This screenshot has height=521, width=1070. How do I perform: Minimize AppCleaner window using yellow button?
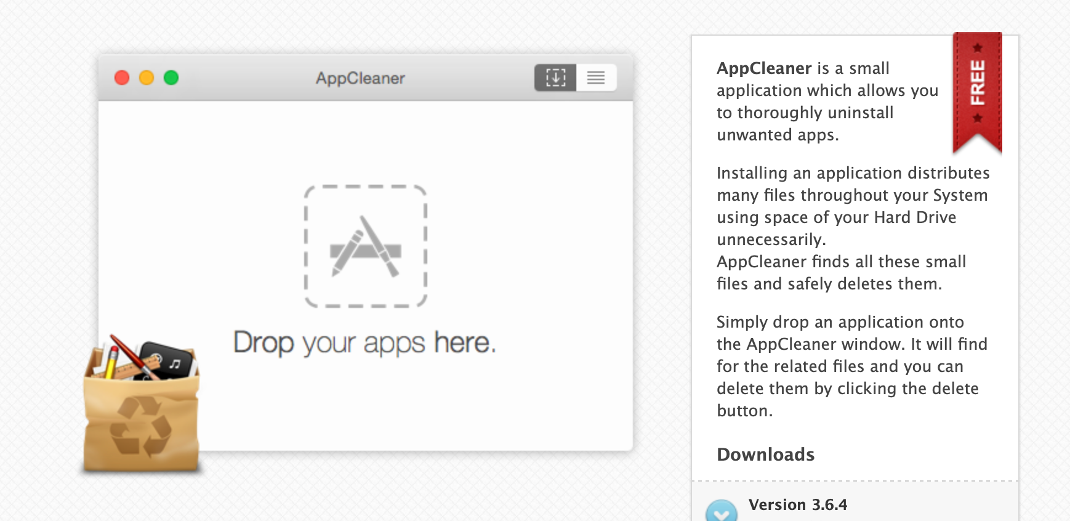147,78
